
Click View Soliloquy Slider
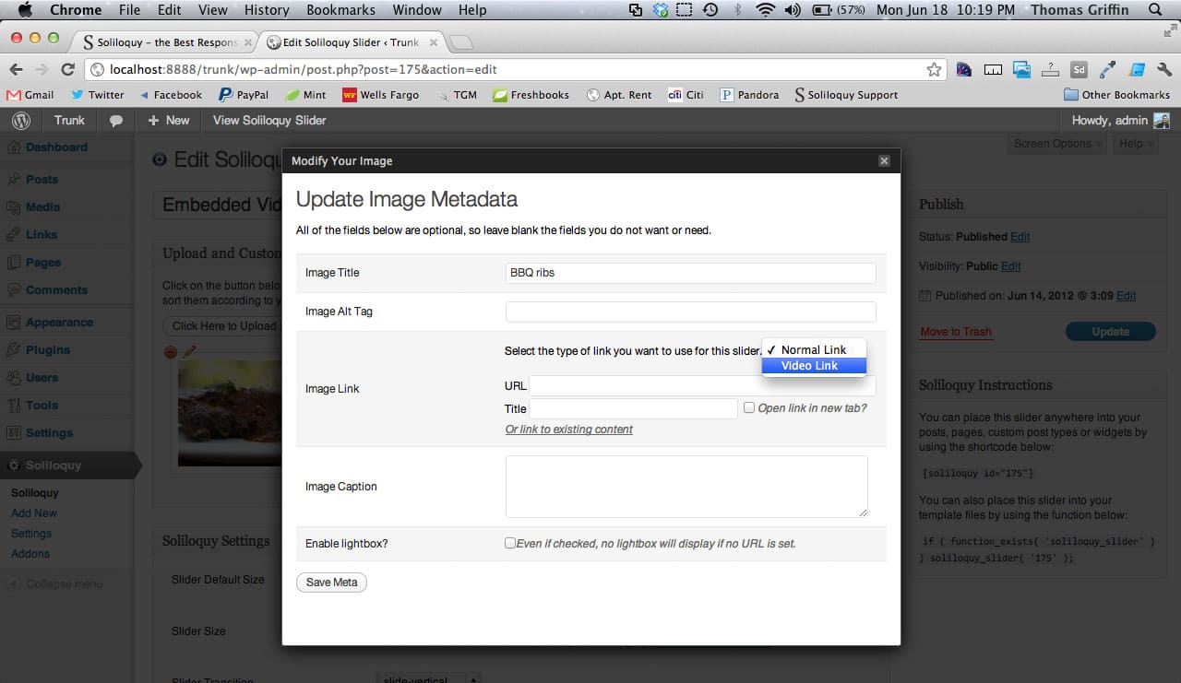coord(269,121)
